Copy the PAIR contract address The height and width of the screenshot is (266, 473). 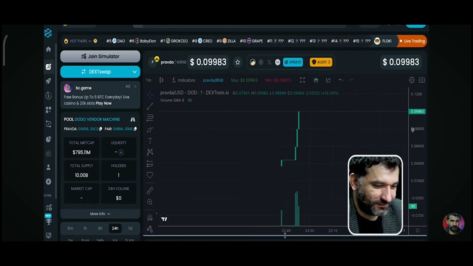point(135,129)
